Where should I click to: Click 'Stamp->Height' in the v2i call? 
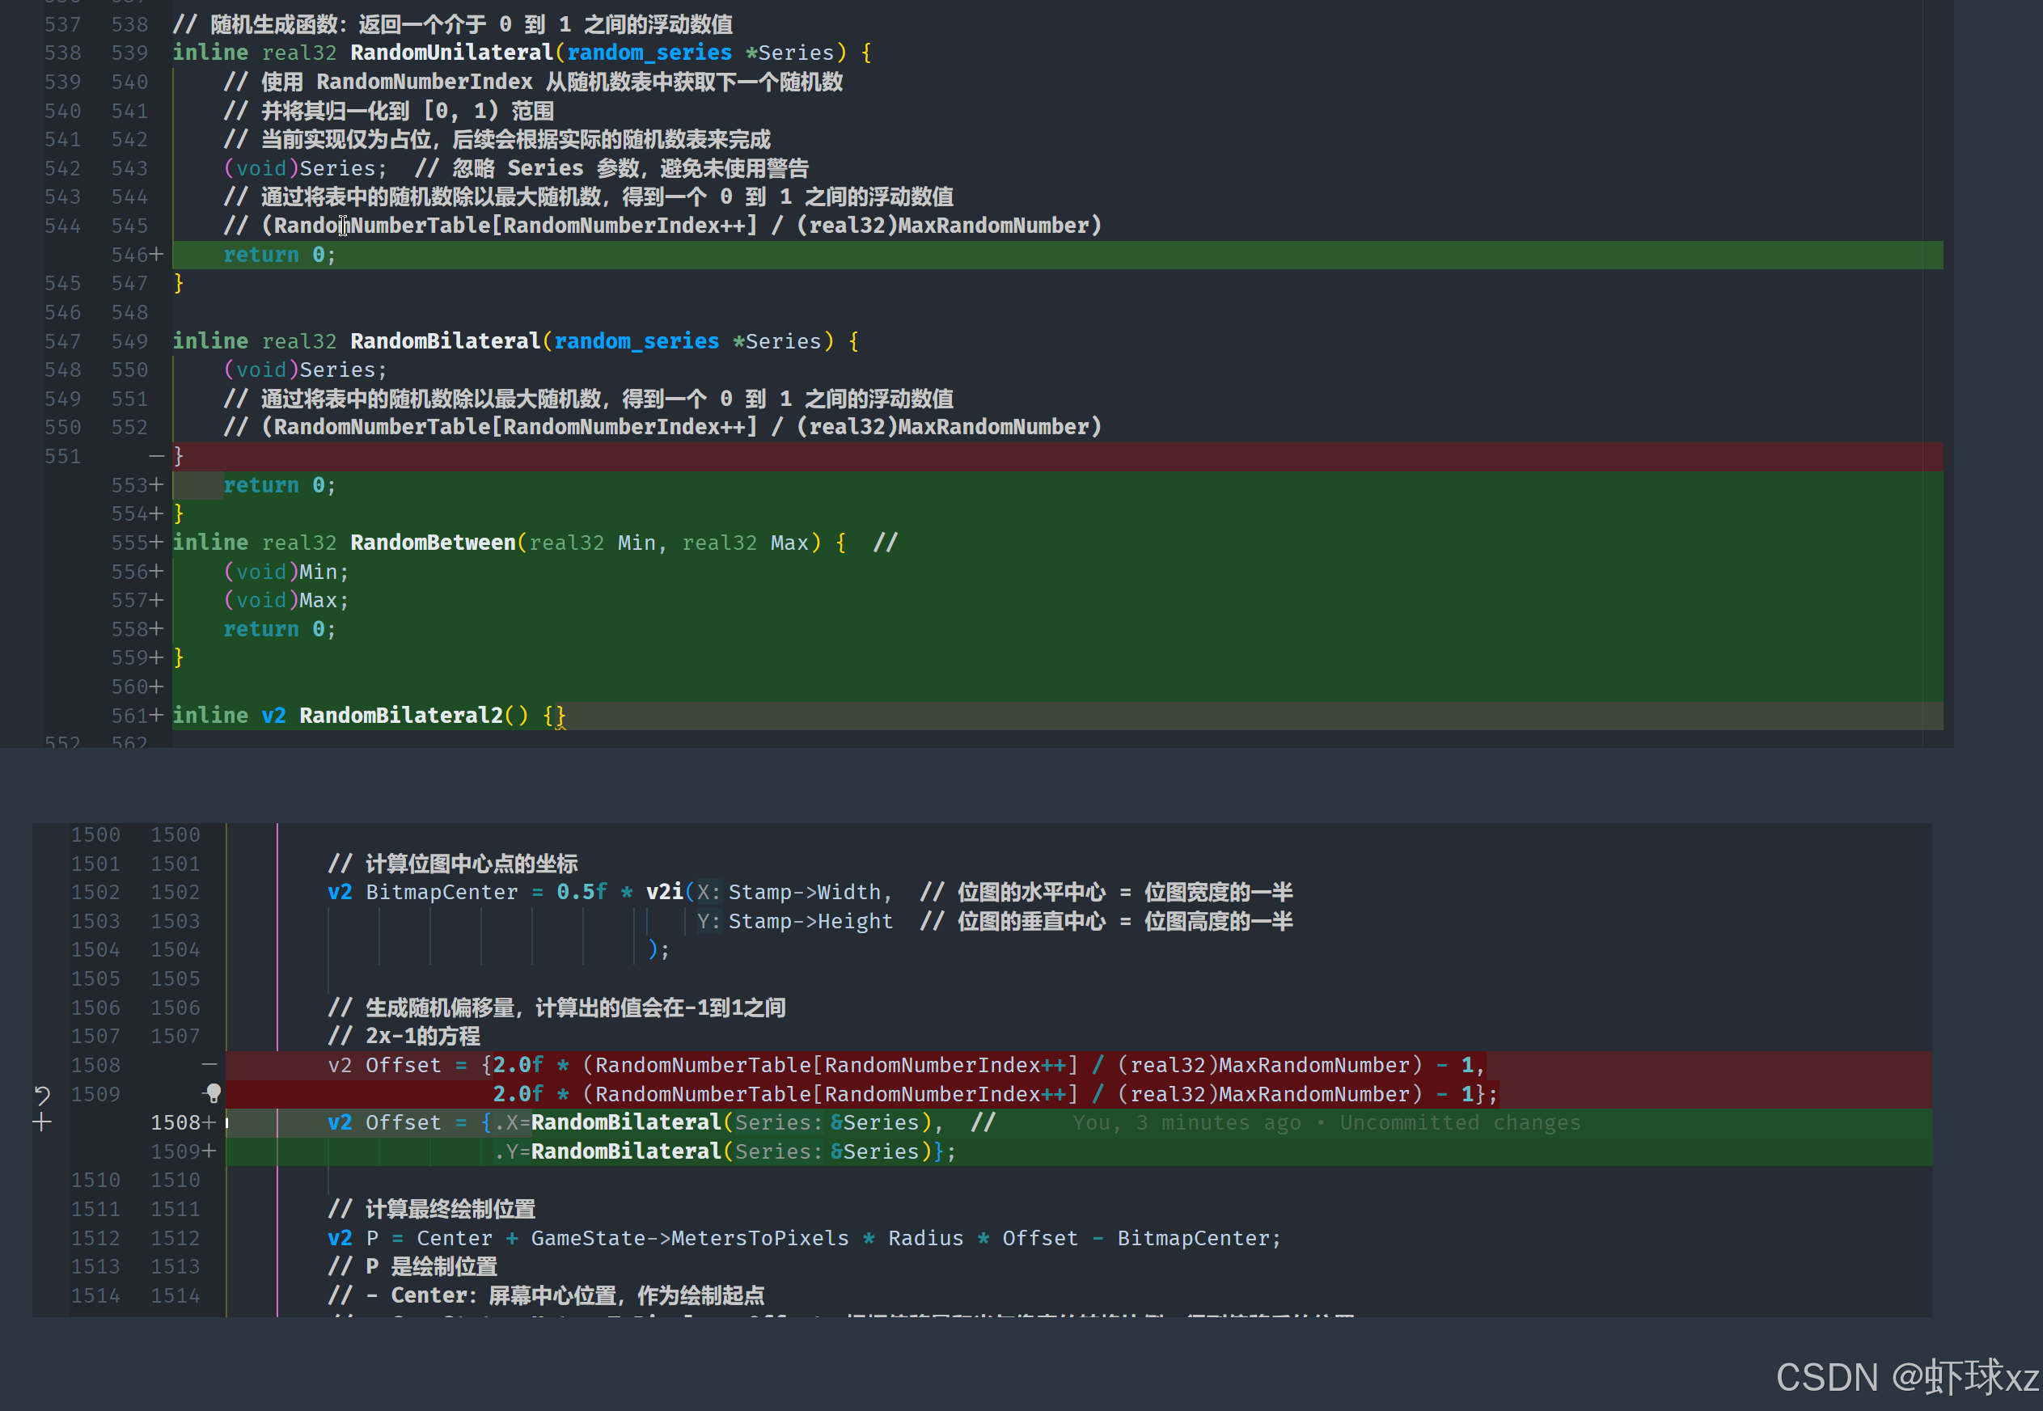tap(810, 921)
